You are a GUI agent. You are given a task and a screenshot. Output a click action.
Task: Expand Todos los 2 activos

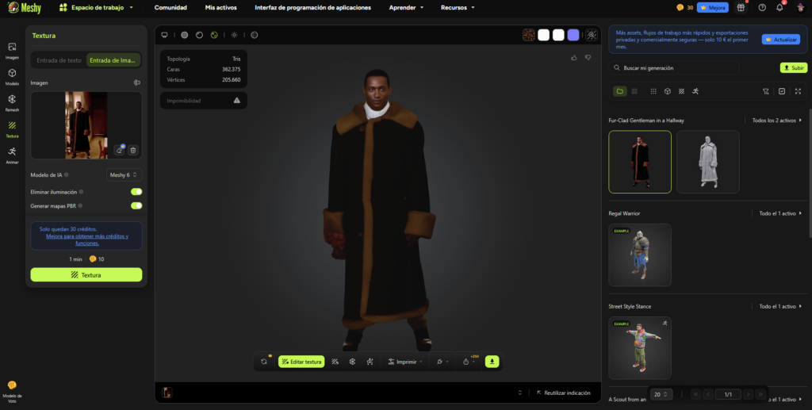point(777,120)
